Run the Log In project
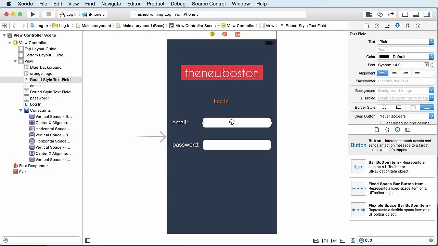 (33, 14)
